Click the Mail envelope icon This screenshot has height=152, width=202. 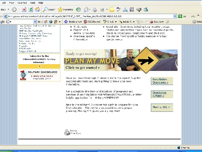pos(86,10)
